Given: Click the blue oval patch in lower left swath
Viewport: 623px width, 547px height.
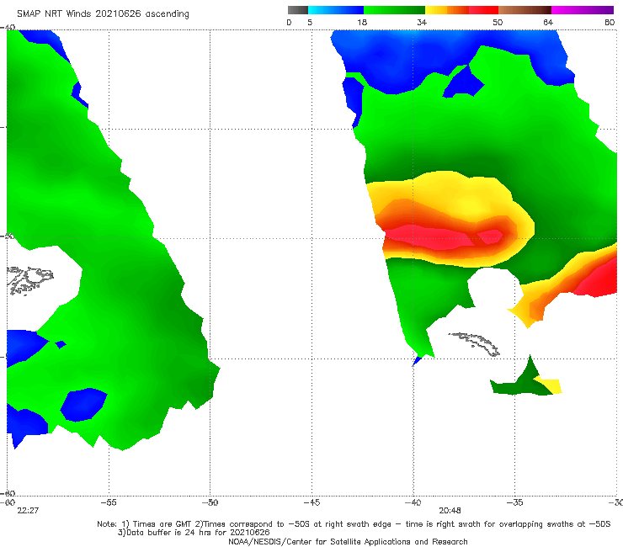Looking at the screenshot, I should click(83, 405).
